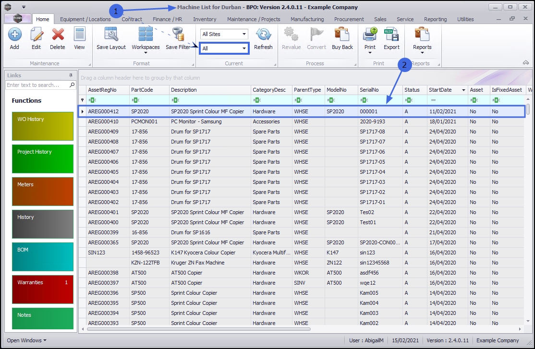Sort by the StartDate column header
This screenshot has width=535, height=349.
[x=440, y=90]
